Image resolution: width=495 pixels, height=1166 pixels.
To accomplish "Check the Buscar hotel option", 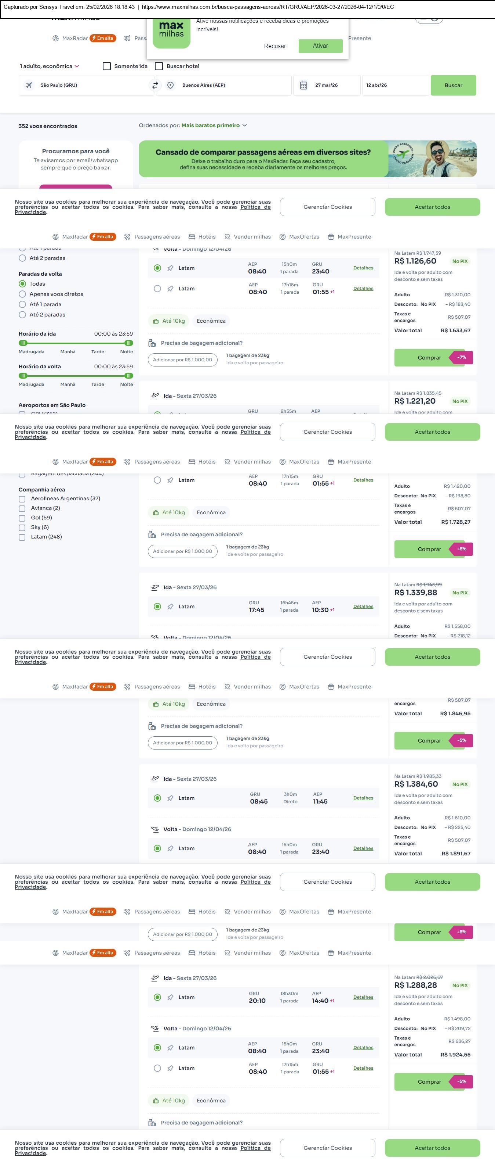I will point(159,66).
